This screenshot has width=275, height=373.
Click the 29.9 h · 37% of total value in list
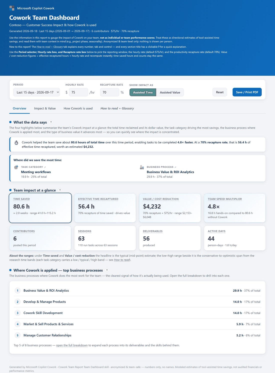[246, 291]
